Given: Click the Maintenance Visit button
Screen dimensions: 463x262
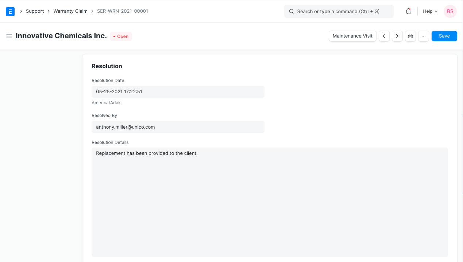Looking at the screenshot, I should [352, 36].
